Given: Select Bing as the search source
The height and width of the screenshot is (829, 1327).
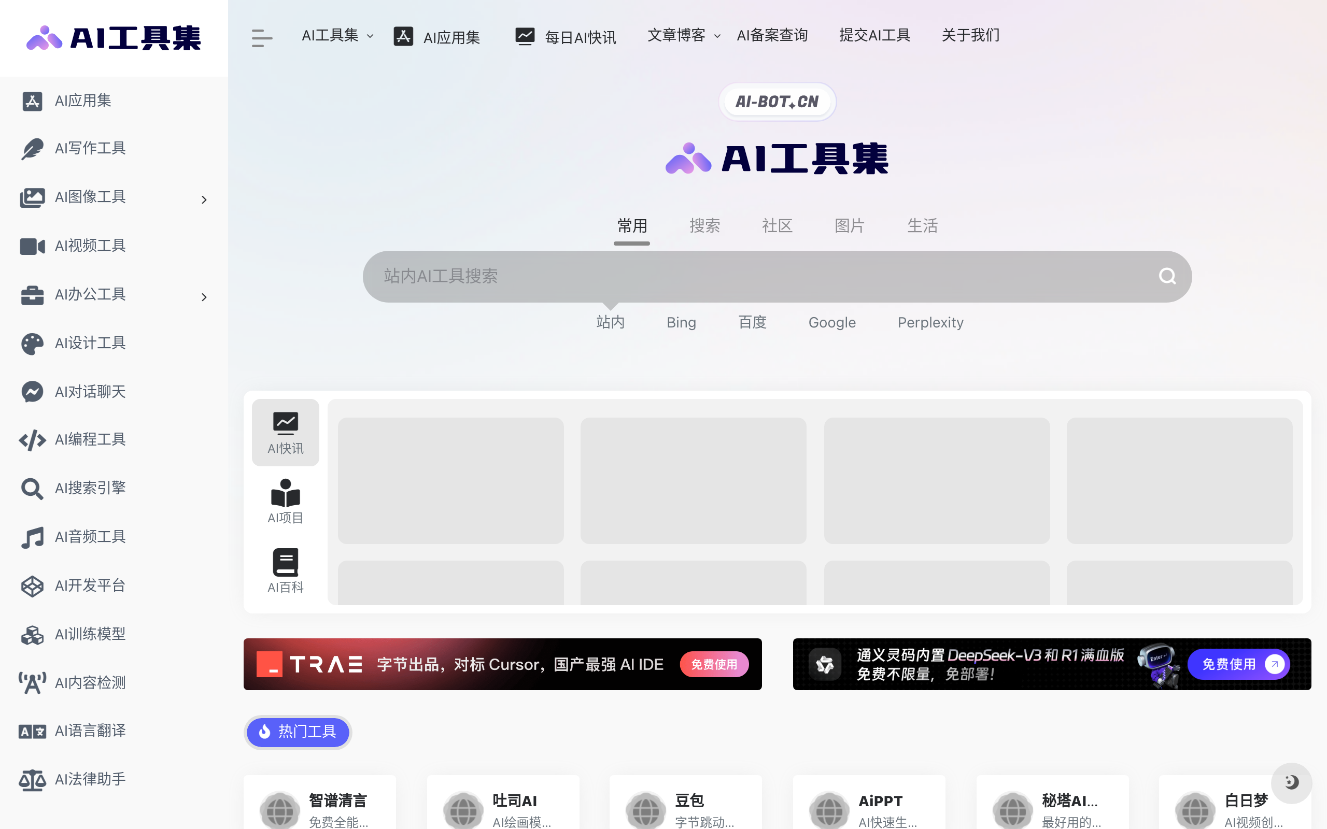Looking at the screenshot, I should [681, 322].
